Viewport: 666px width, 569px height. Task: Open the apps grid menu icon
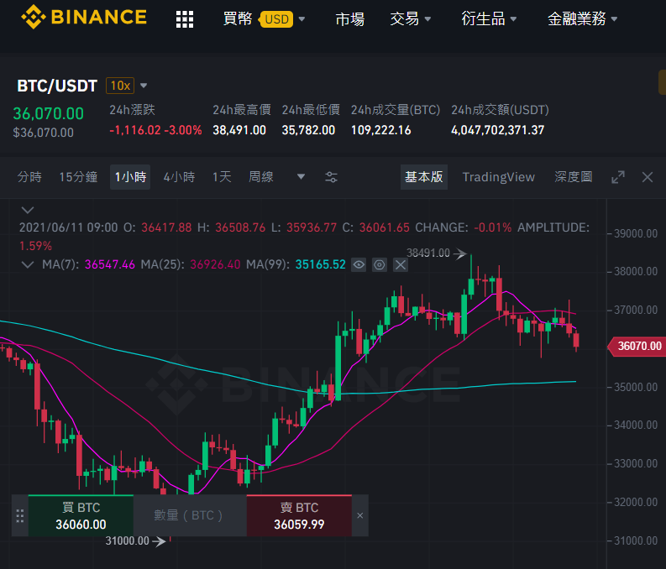pos(185,19)
